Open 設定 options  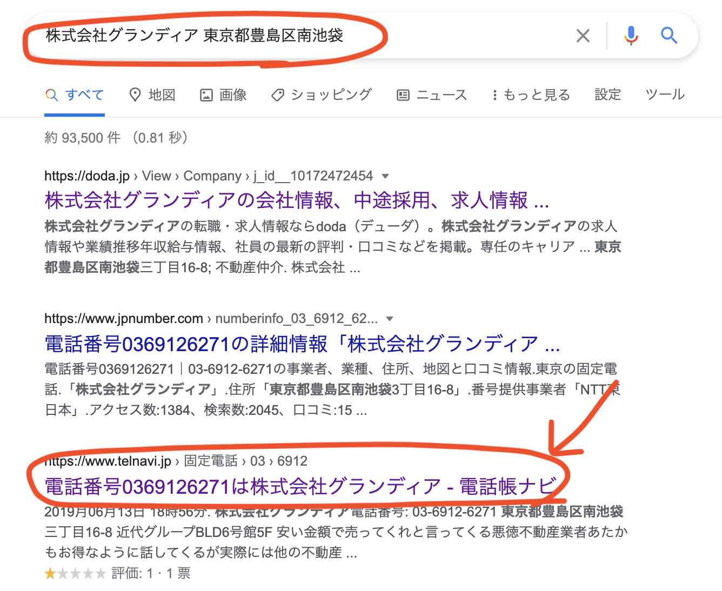click(x=608, y=95)
